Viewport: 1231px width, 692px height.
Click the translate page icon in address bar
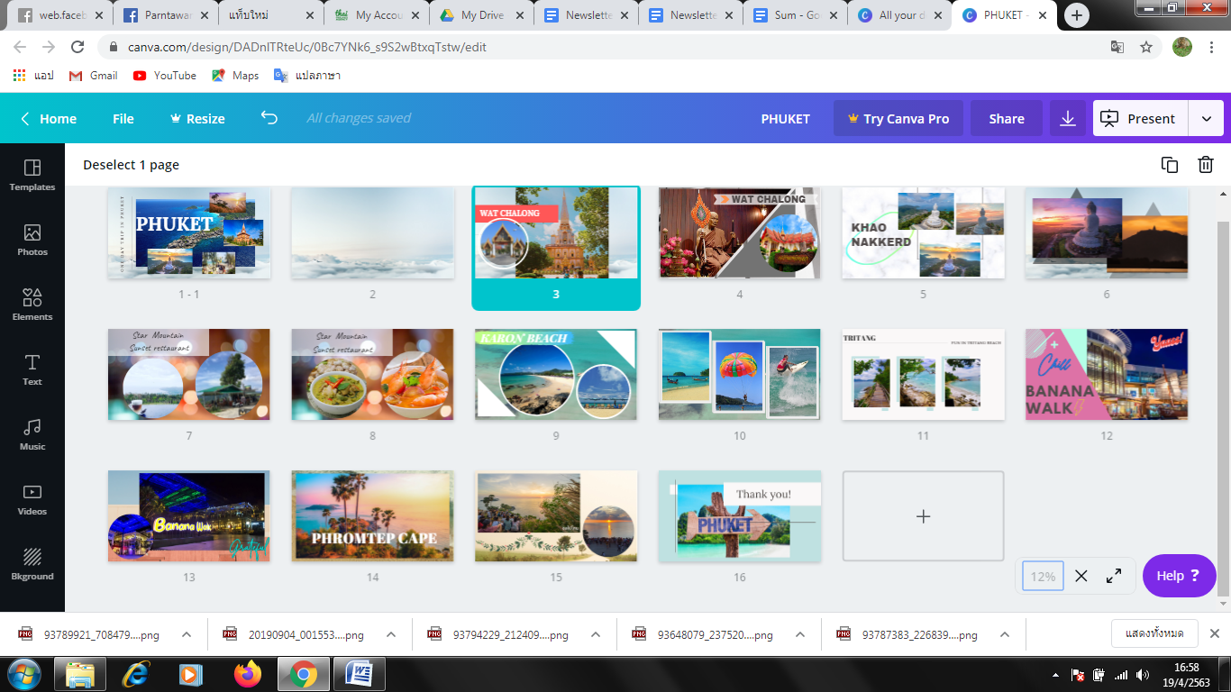[x=1117, y=47]
